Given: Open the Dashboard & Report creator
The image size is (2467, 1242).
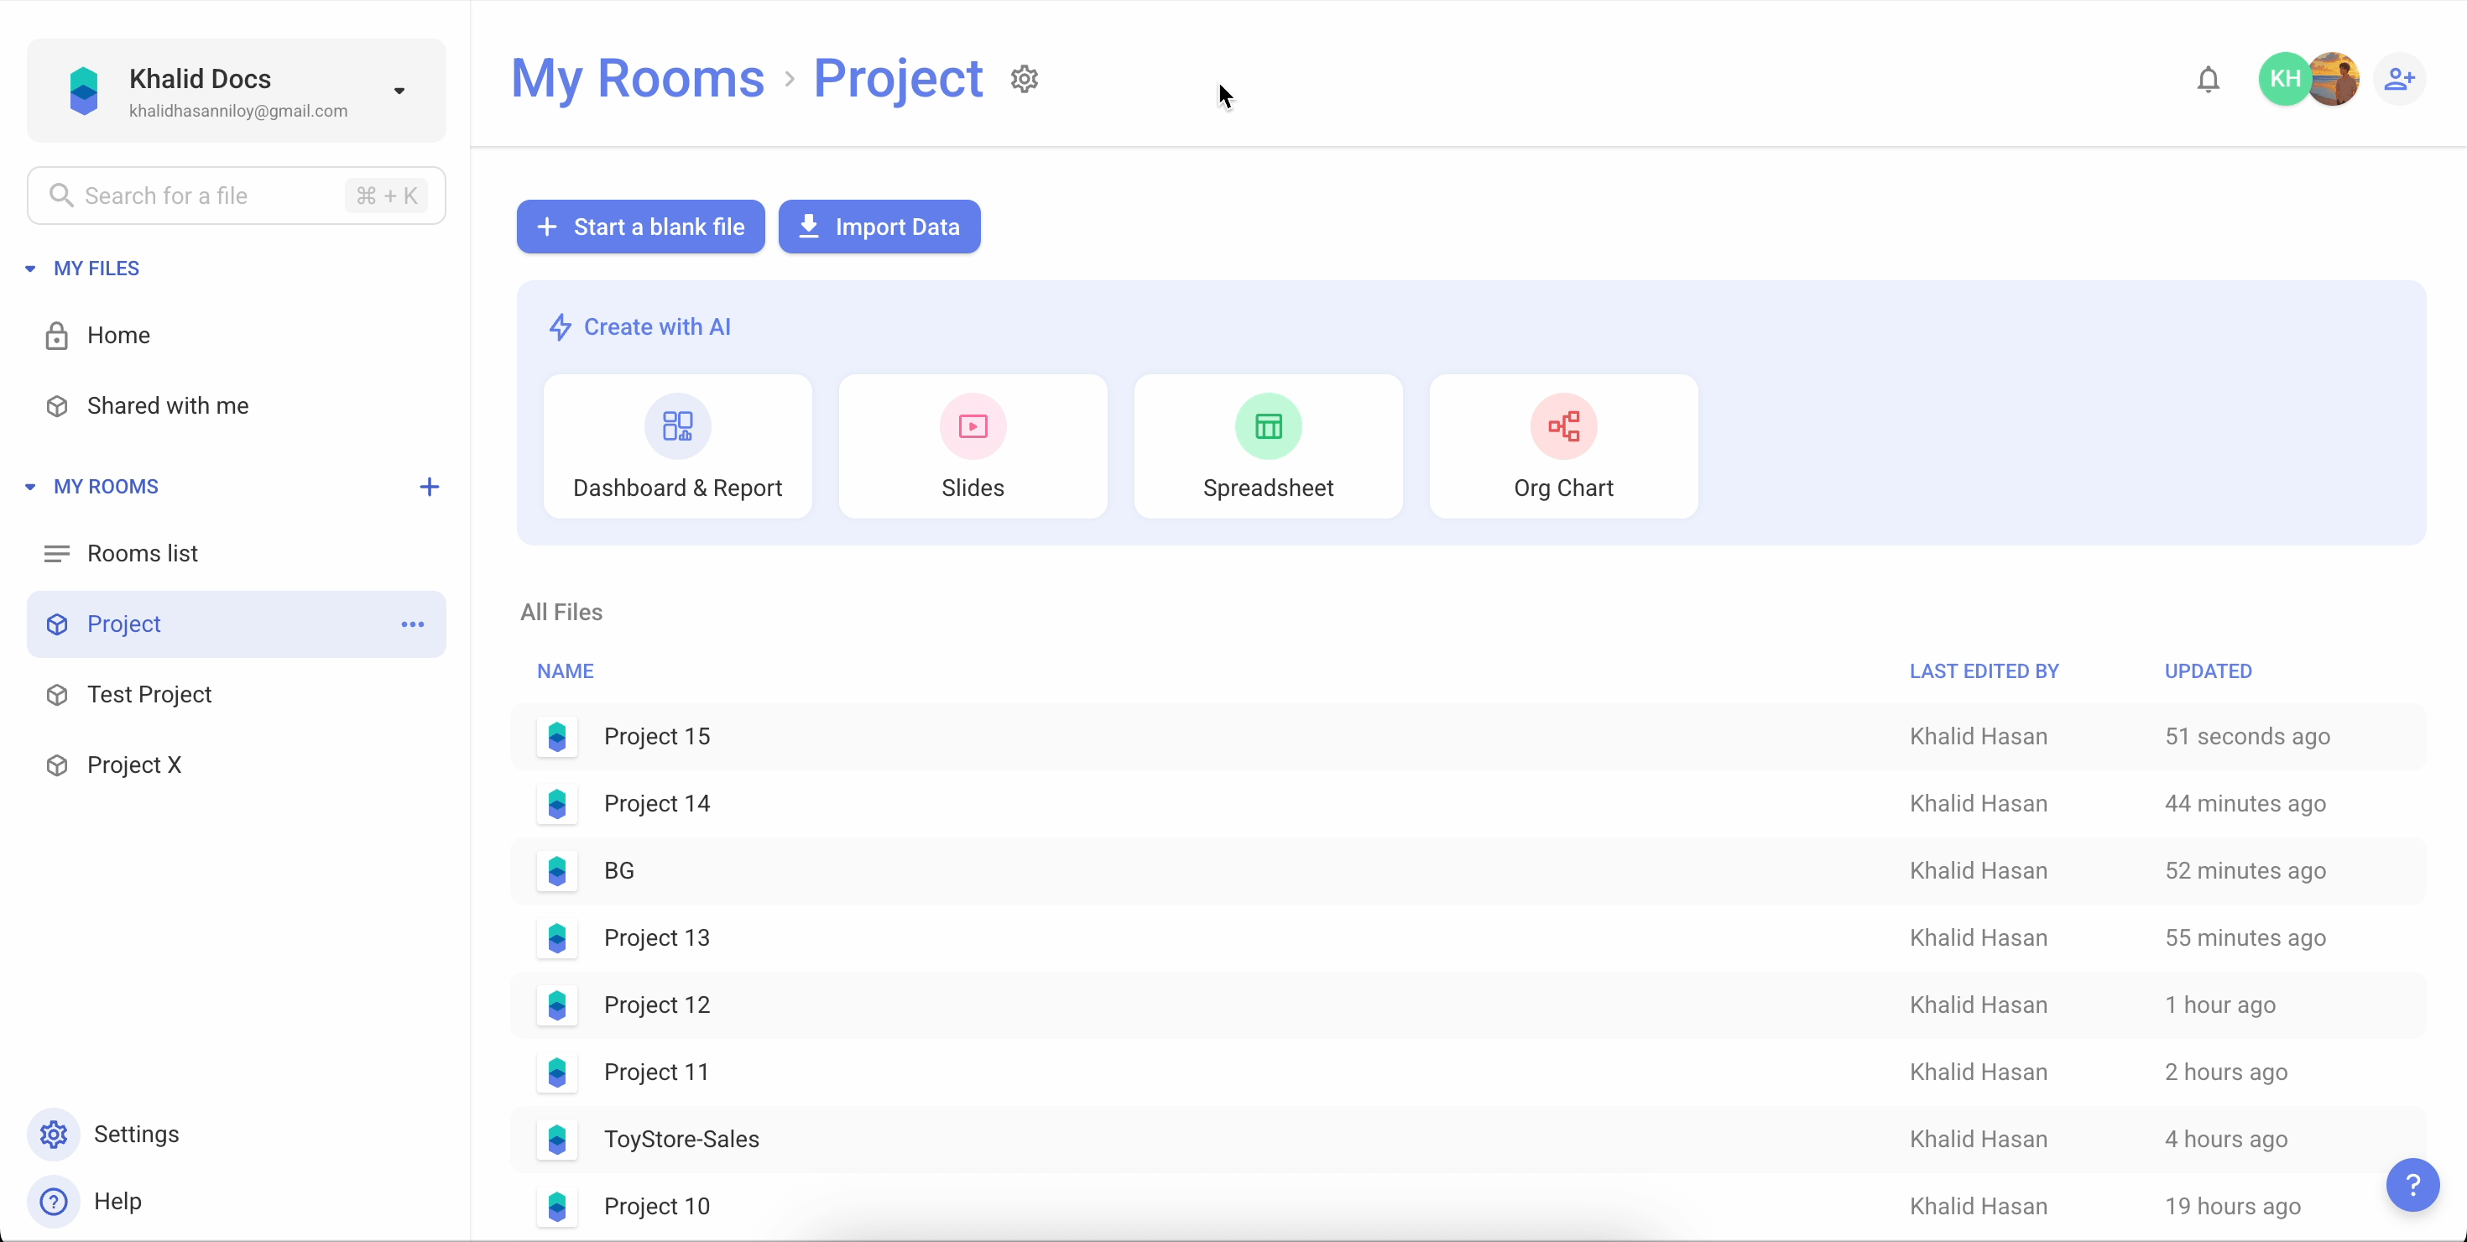Looking at the screenshot, I should pos(677,446).
